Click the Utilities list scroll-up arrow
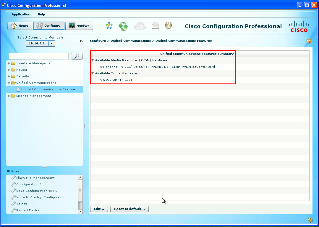Screen dimensions: 319x227 [x=80, y=177]
